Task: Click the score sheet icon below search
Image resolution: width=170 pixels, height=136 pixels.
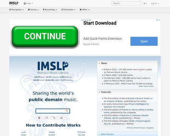Action: click(x=39, y=118)
